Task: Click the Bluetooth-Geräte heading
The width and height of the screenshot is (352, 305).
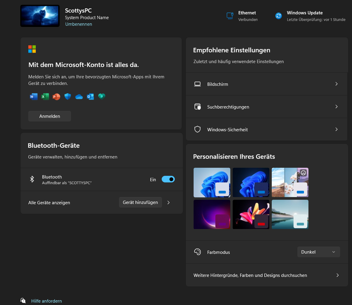Action: 54,145
